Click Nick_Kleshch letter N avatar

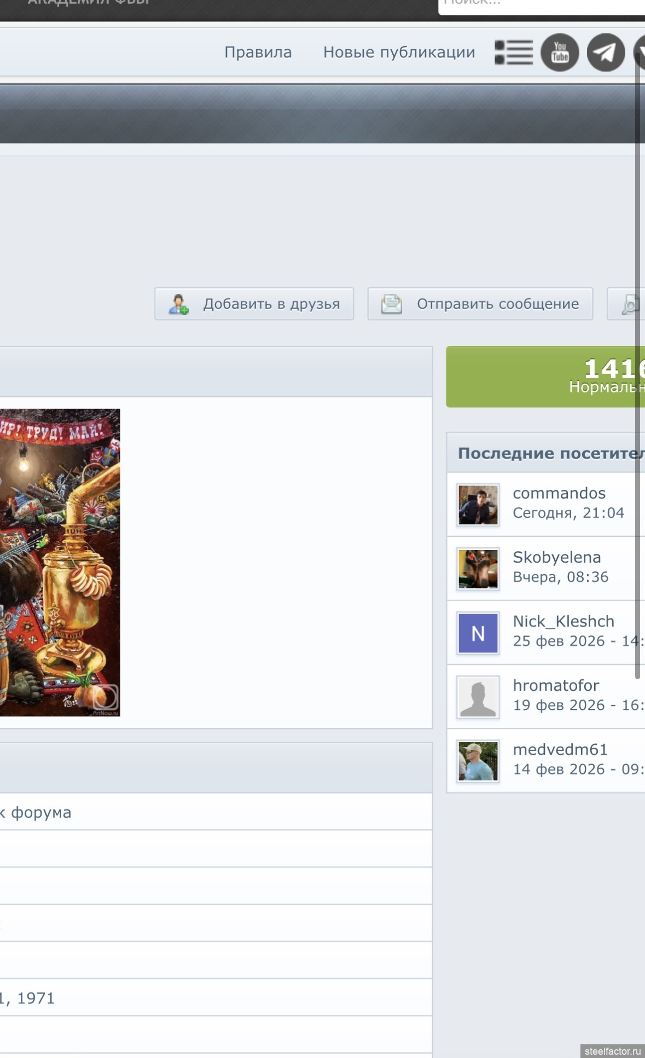pos(478,633)
